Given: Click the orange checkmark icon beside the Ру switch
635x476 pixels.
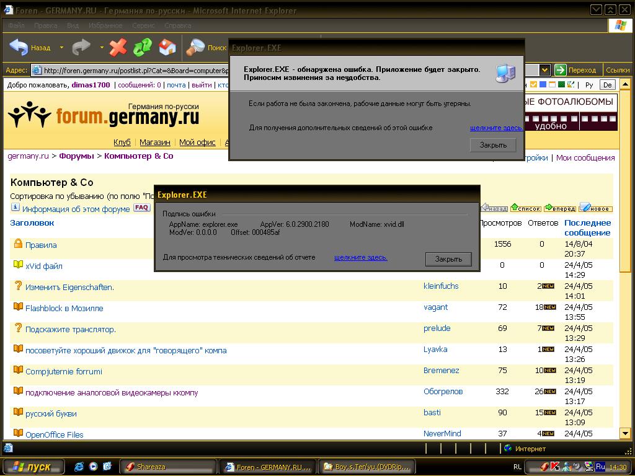Looking at the screenshot, I should (x=534, y=84).
